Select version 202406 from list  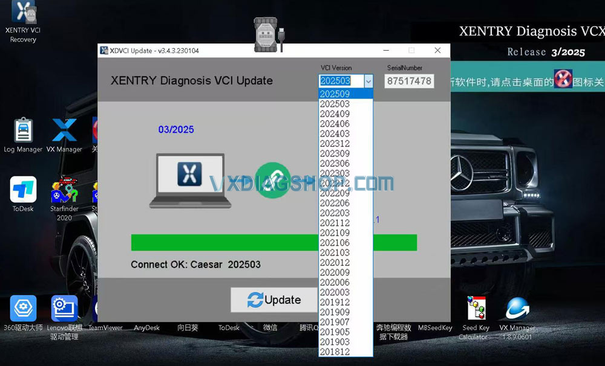345,124
